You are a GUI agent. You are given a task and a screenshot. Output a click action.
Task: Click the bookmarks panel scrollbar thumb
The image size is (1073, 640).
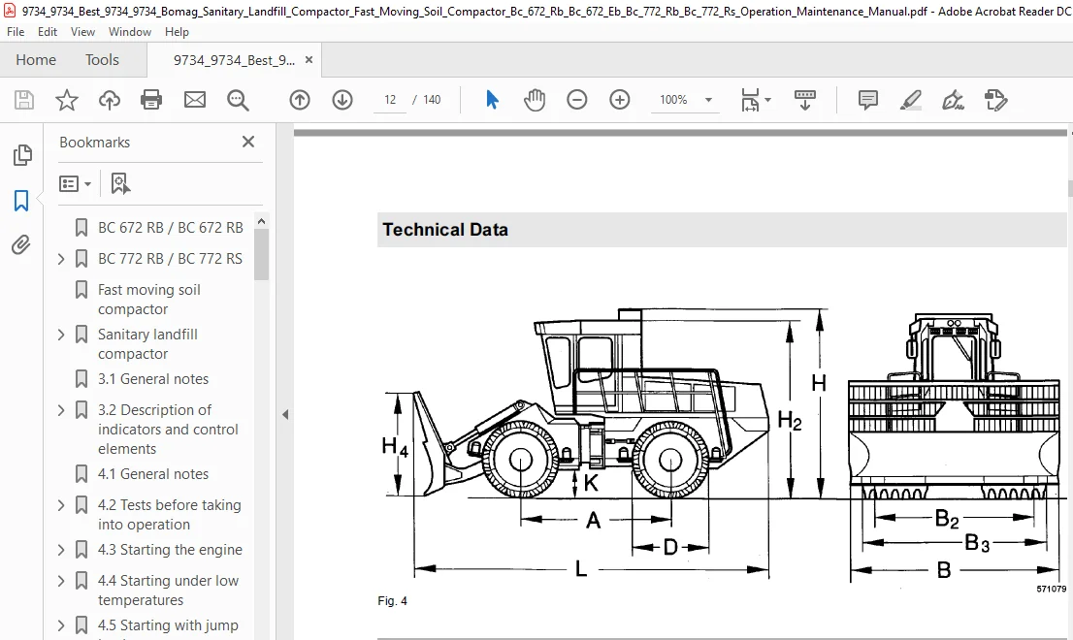point(261,254)
